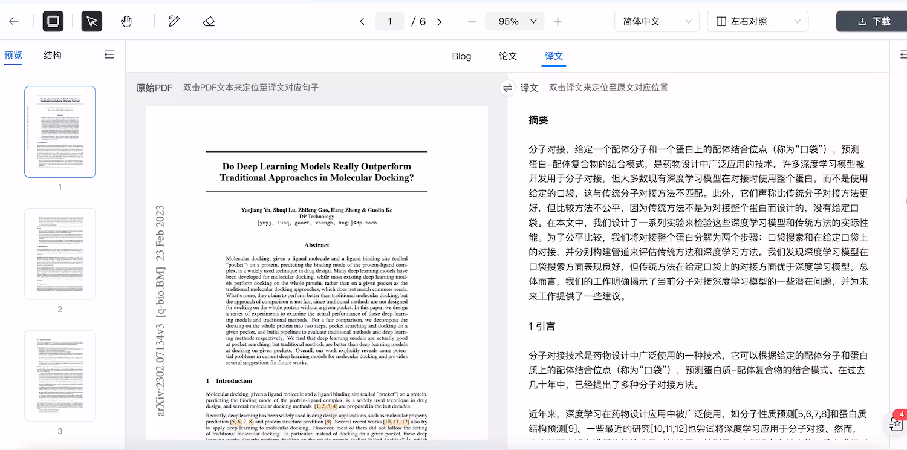Go to previous page with left chevron
Screen dimensions: 907x450
(x=362, y=21)
